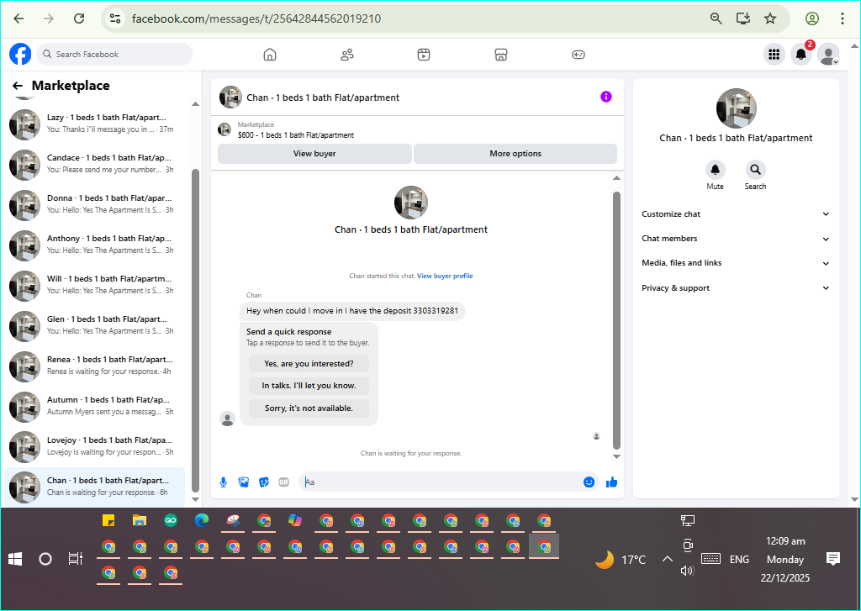Open the Gaming controller icon
This screenshot has height=611, width=861.
[x=578, y=55]
